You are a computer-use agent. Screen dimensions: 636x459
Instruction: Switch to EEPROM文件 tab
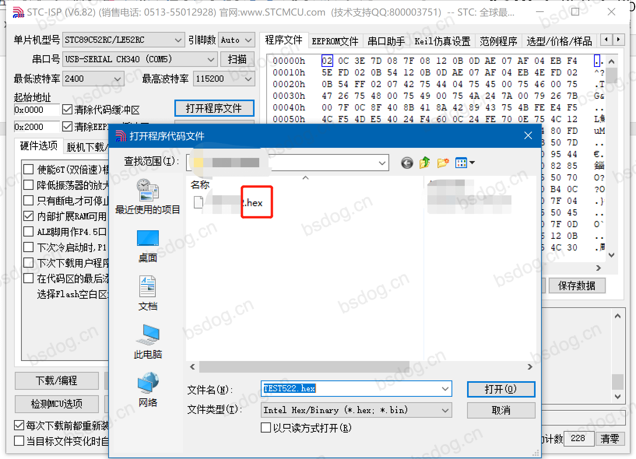click(335, 41)
